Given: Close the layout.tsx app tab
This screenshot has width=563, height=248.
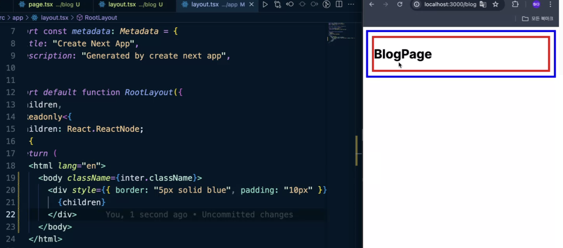Looking at the screenshot, I should [x=252, y=4].
